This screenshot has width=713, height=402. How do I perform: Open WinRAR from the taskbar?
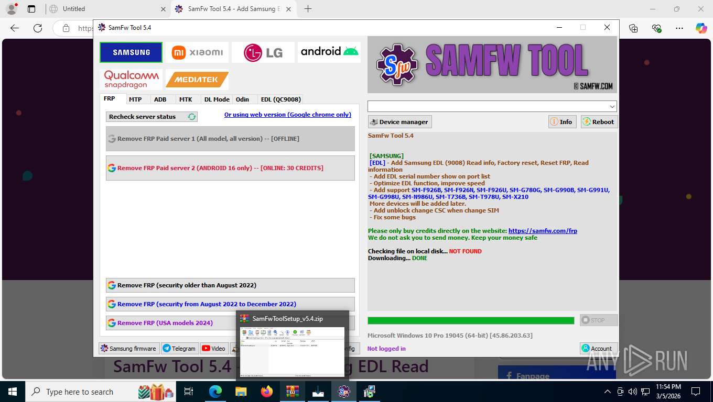pyautogui.click(x=293, y=392)
